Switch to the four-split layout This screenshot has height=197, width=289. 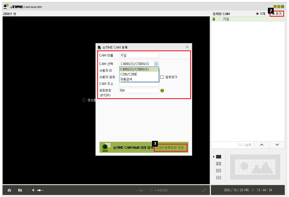tap(218, 164)
